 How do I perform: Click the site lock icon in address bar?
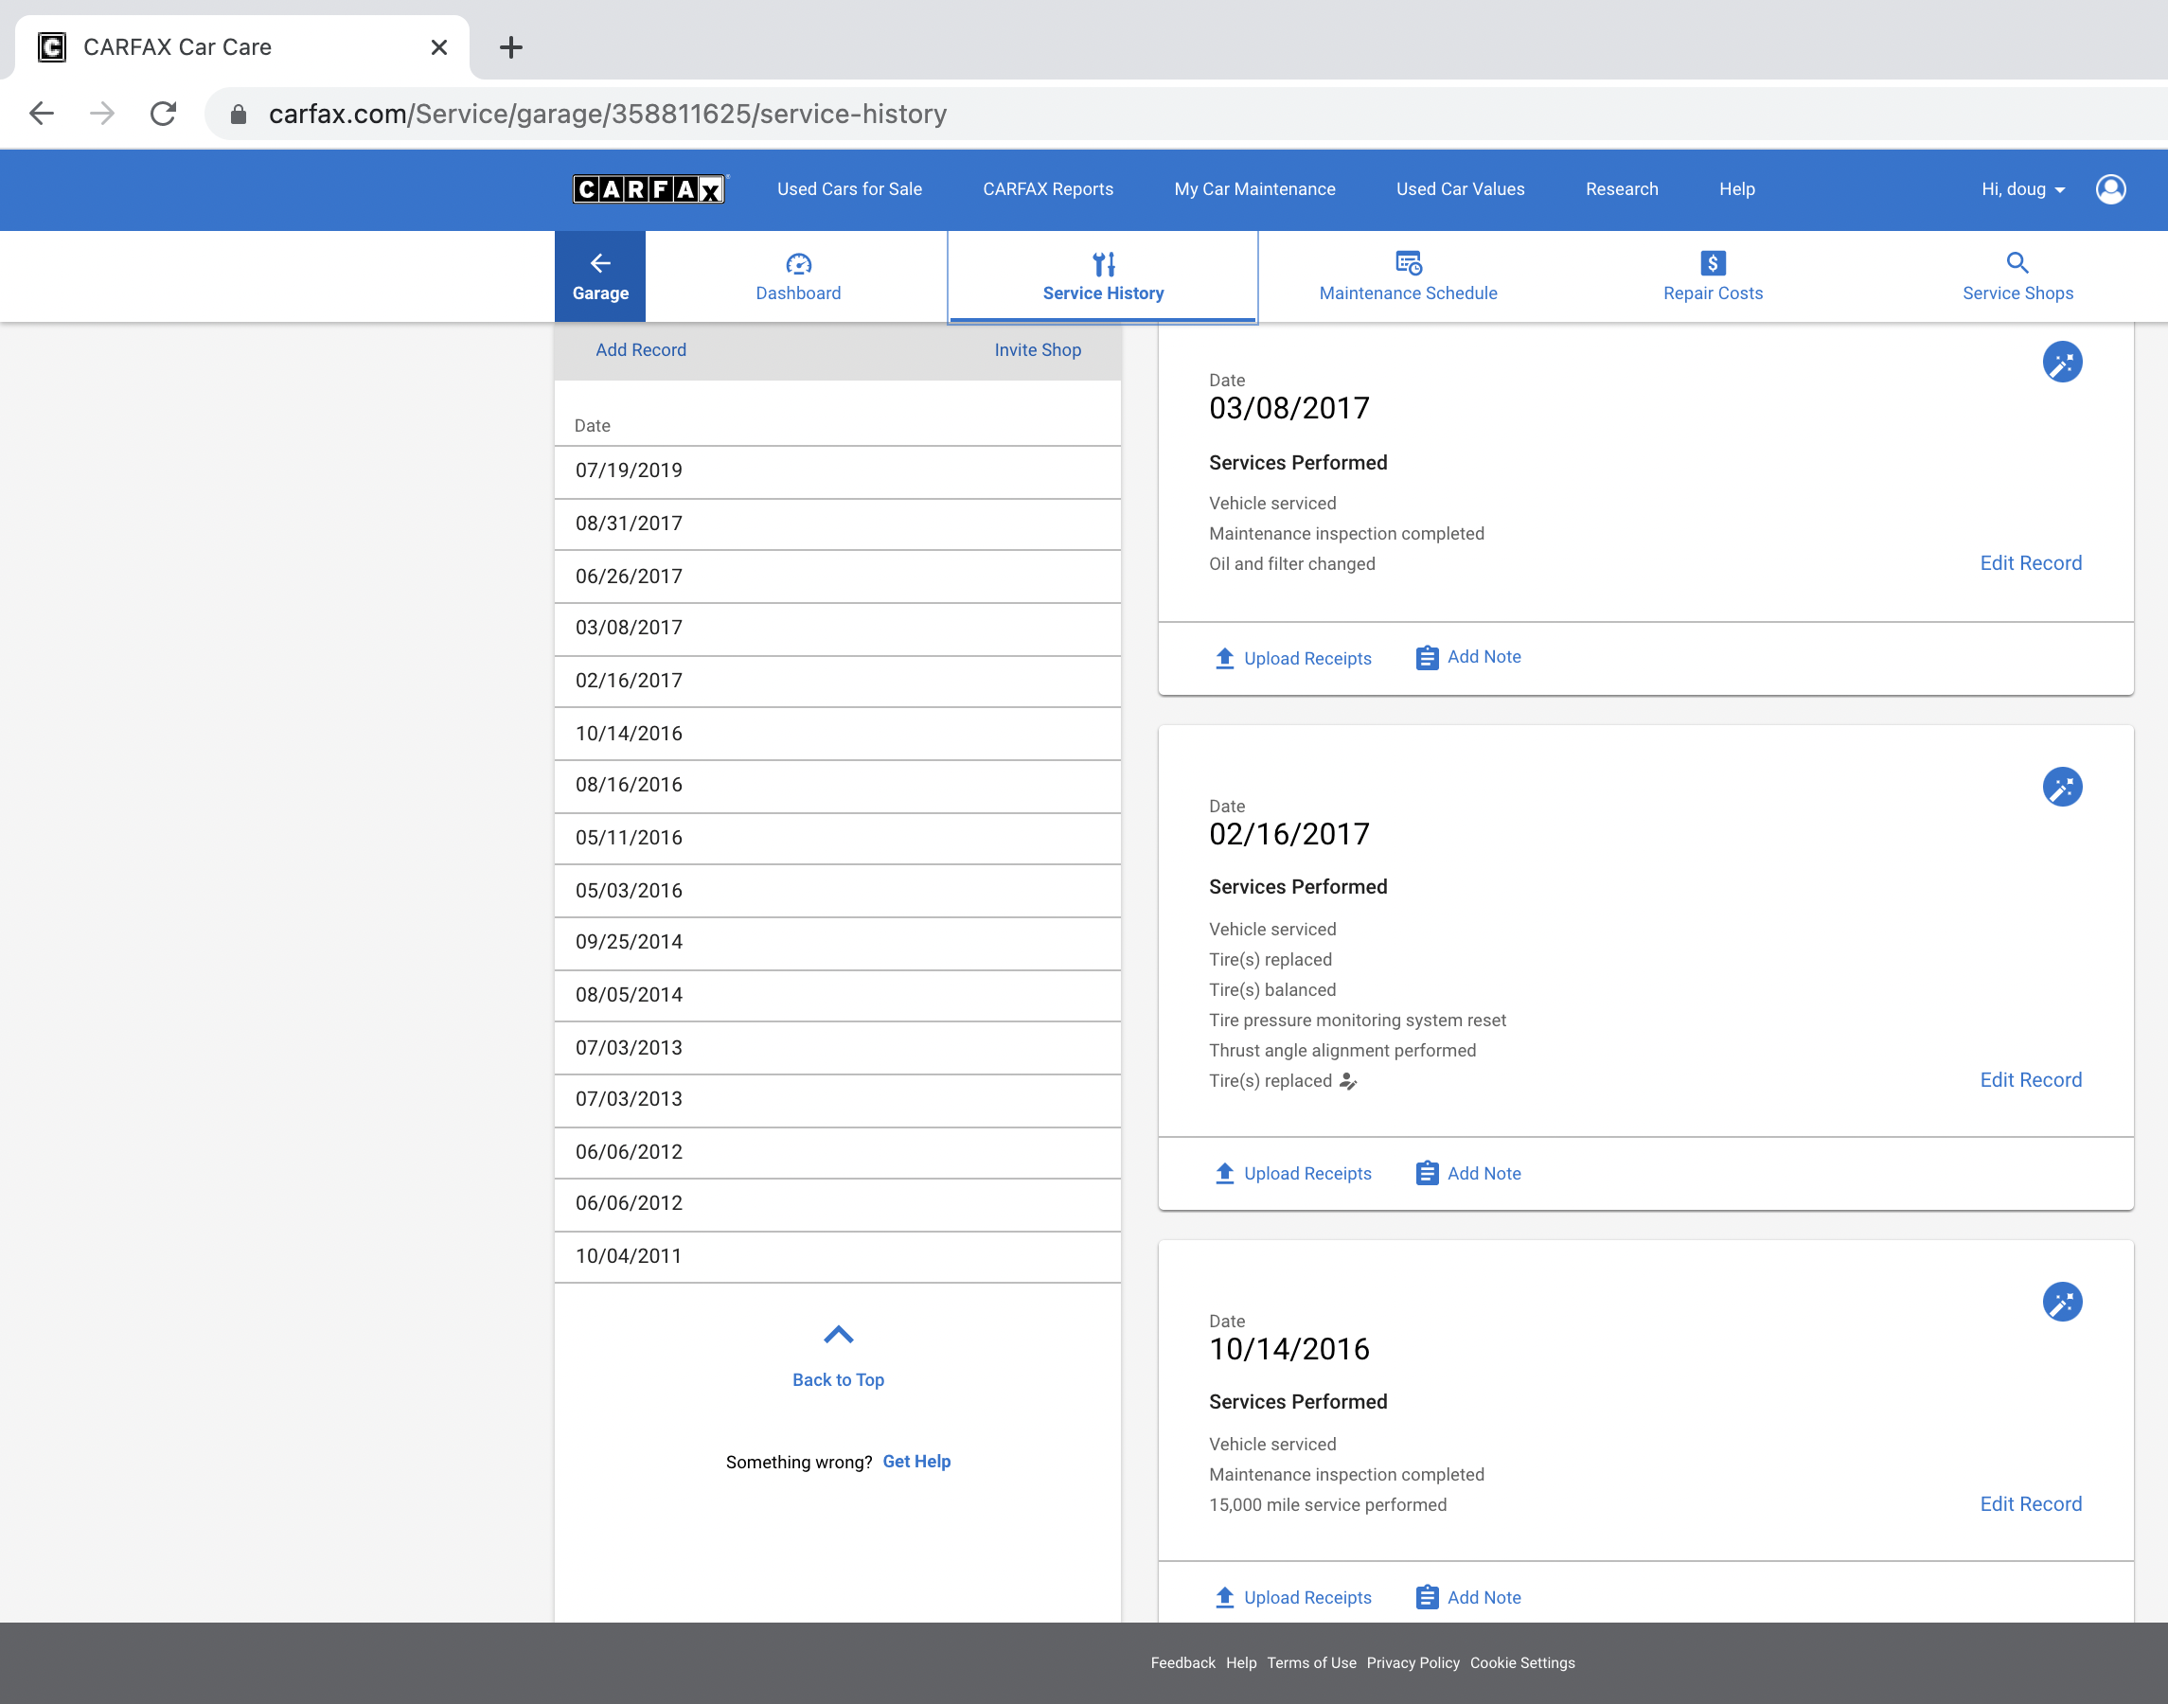[238, 115]
